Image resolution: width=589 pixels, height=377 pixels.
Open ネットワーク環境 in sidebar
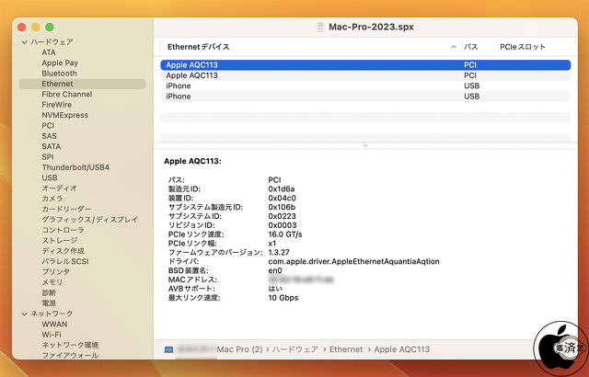point(70,345)
